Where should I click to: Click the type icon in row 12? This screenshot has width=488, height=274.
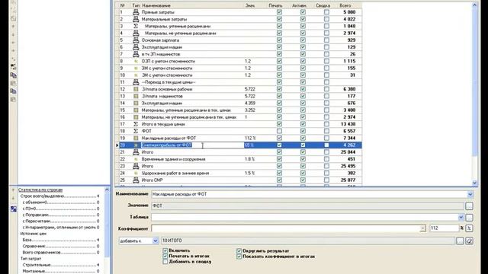[x=136, y=89]
